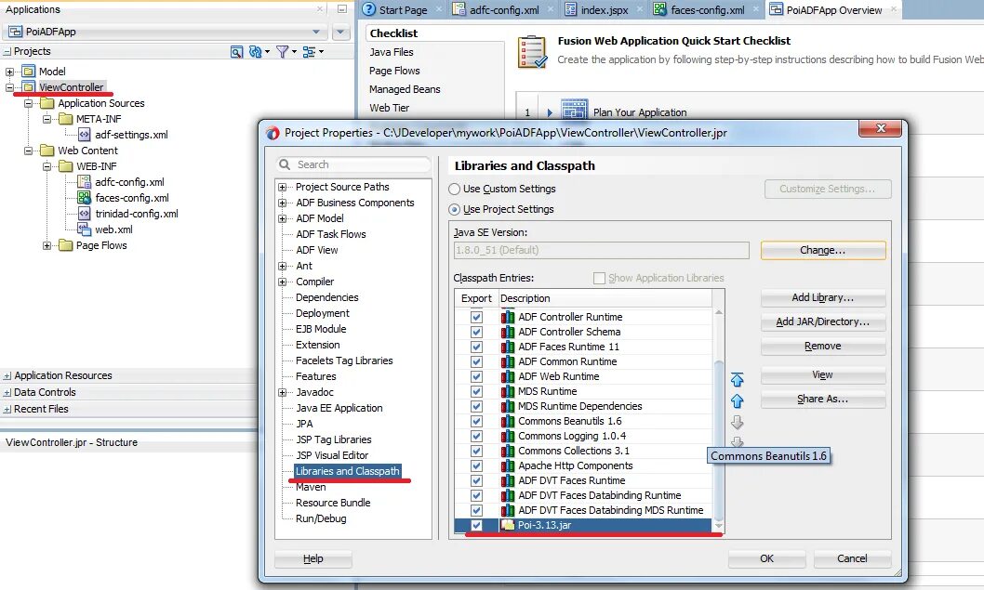Image resolution: width=984 pixels, height=590 pixels.
Task: Click the classpath entries vertical scrollbar
Action: pos(719,421)
